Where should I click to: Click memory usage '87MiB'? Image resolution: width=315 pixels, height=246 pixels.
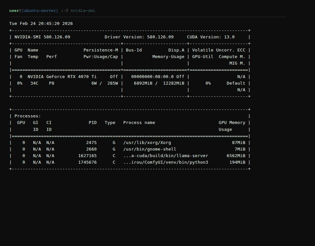click(239, 143)
